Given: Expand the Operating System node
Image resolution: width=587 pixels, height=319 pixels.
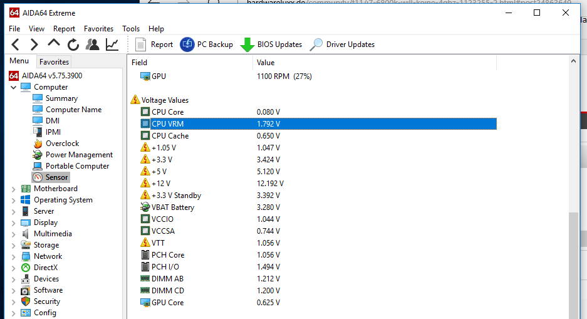Looking at the screenshot, I should 14,201.
